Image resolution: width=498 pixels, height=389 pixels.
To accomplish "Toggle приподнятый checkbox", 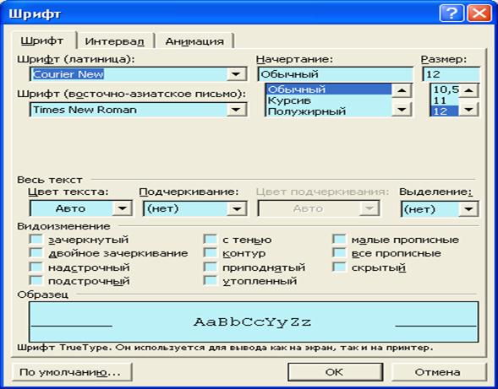I will coord(210,267).
